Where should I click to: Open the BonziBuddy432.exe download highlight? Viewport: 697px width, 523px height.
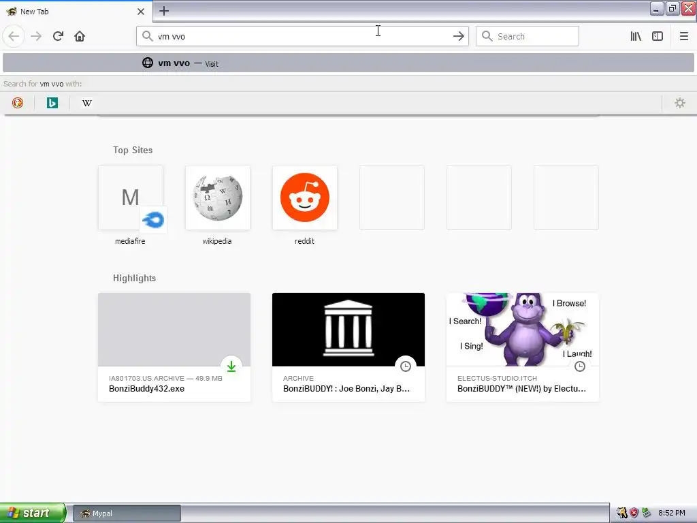point(174,347)
